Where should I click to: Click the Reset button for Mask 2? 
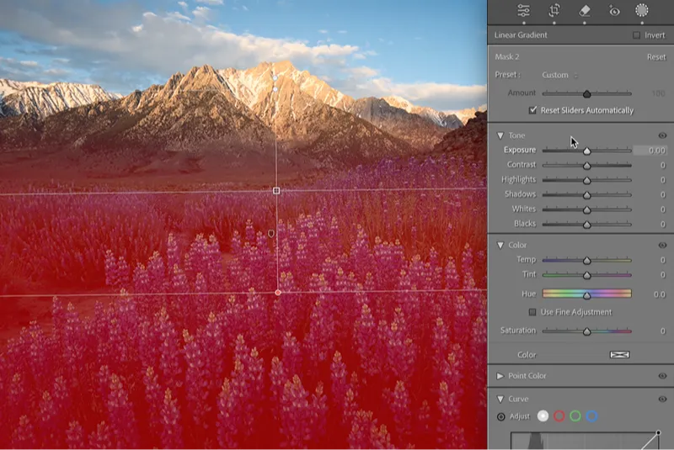656,57
